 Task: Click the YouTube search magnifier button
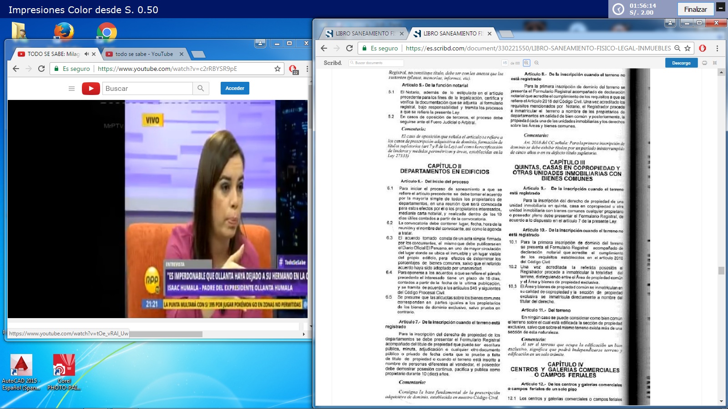pyautogui.click(x=201, y=89)
